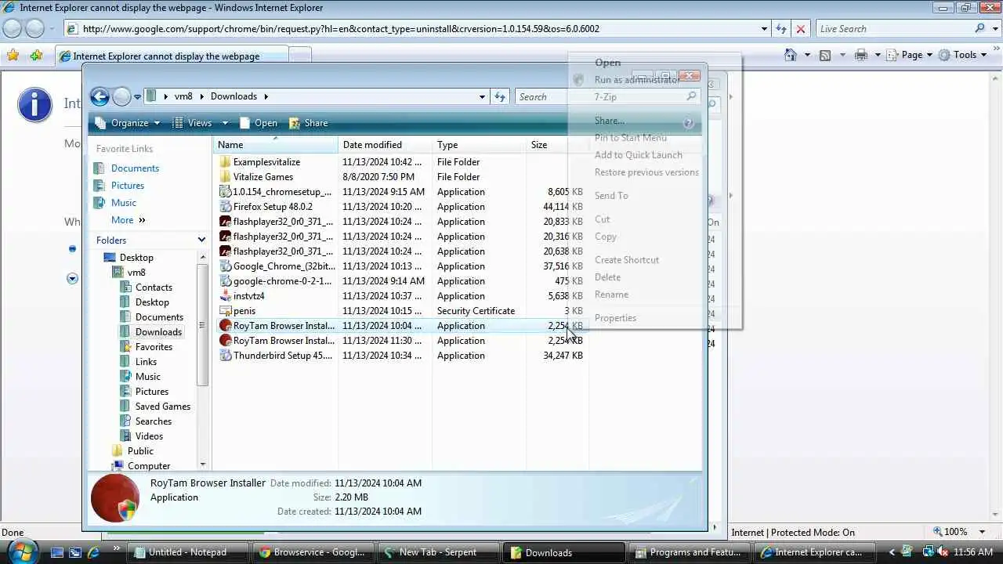This screenshot has width=1003, height=564.
Task: Sort files by the Type column
Action: (479, 145)
